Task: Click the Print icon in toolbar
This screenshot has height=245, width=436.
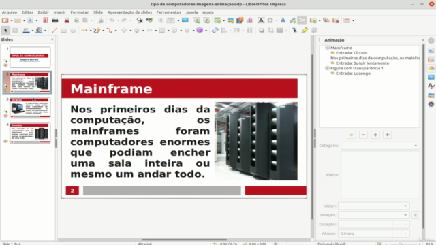Action: 55,20
